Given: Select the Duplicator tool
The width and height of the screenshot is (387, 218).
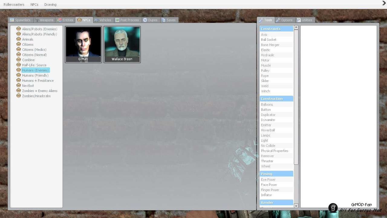Looking at the screenshot, I should tap(276, 115).
